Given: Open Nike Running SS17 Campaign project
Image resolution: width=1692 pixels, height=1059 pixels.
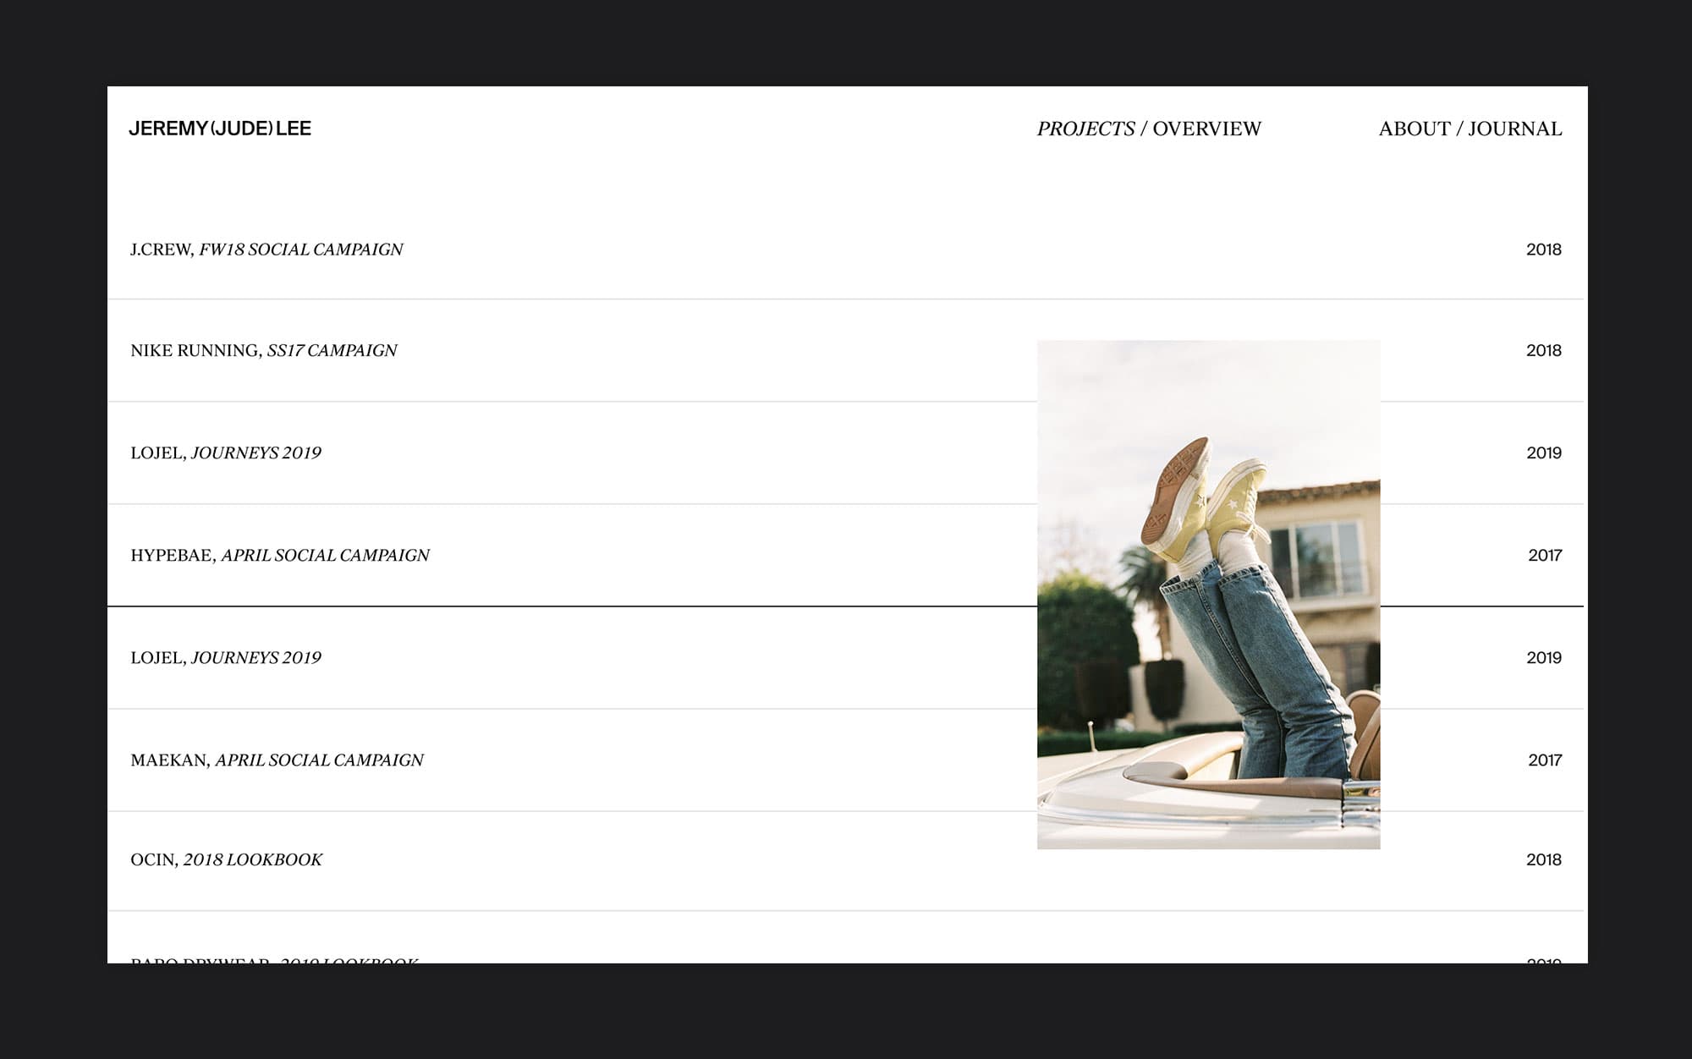Looking at the screenshot, I should pos(263,350).
